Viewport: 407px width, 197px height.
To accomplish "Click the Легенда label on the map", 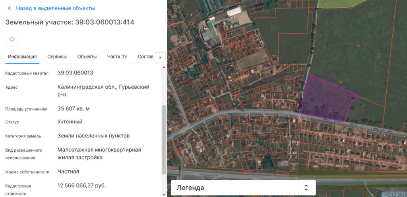I will tap(190, 187).
